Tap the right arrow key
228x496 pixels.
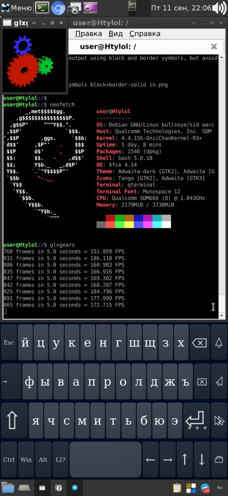pos(167,460)
